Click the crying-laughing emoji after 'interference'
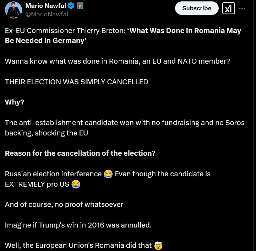This screenshot has width=256, height=251. tap(108, 174)
